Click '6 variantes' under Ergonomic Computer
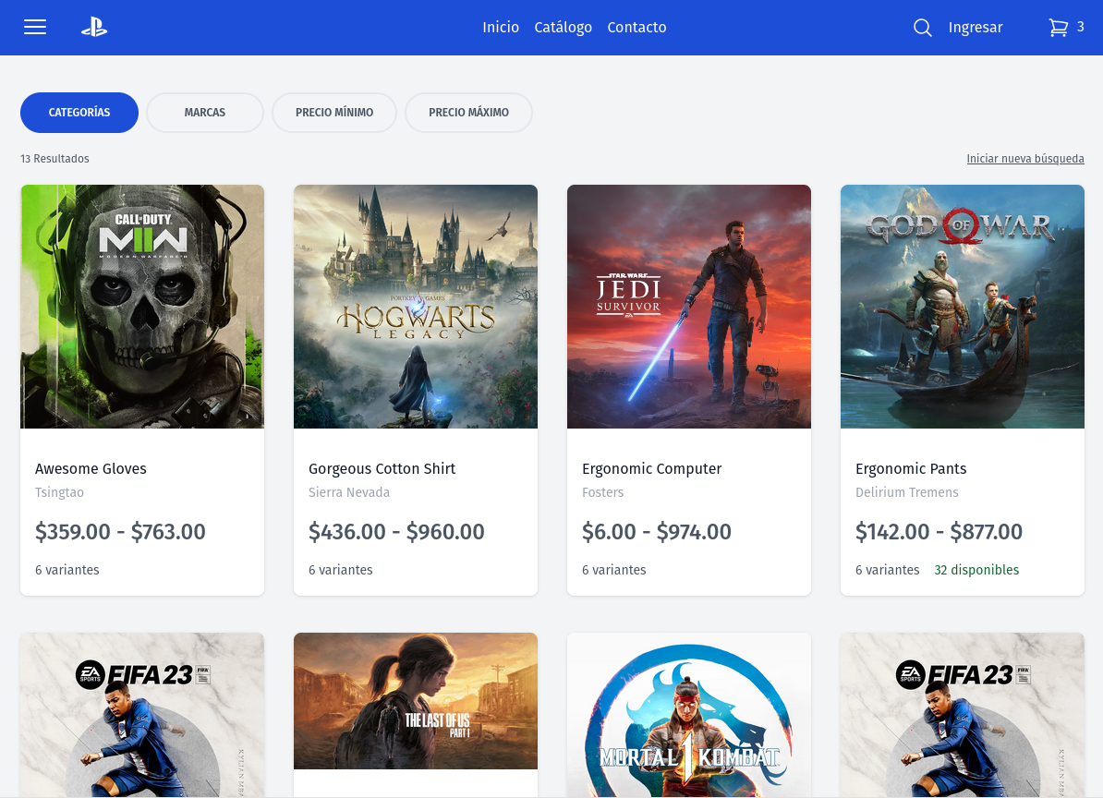The image size is (1103, 798). coord(614,570)
